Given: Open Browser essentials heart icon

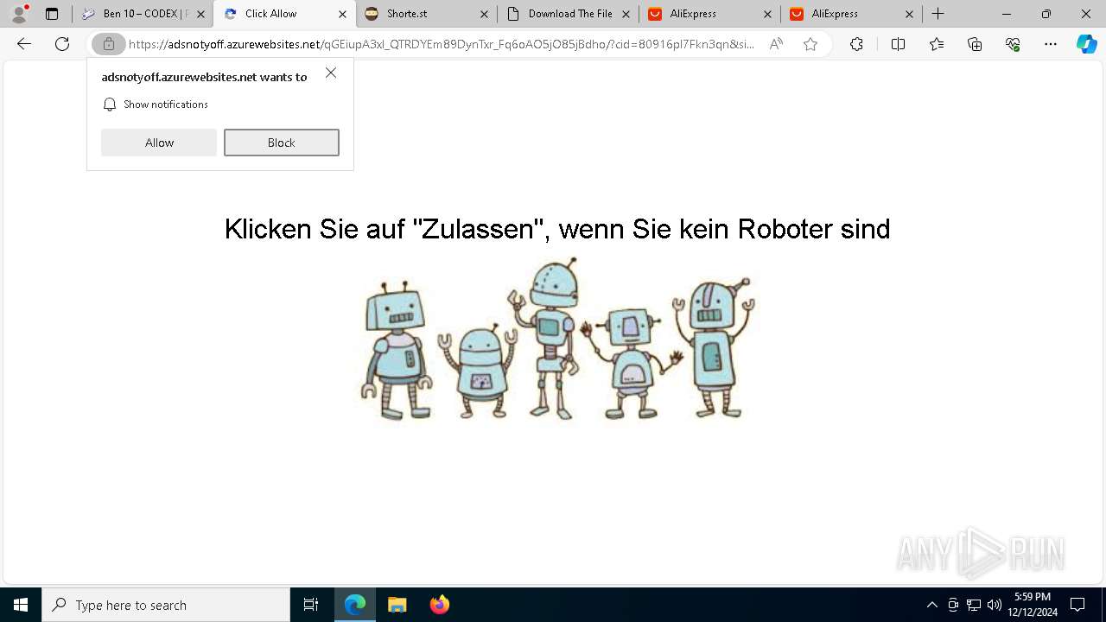Looking at the screenshot, I should pyautogui.click(x=1013, y=44).
